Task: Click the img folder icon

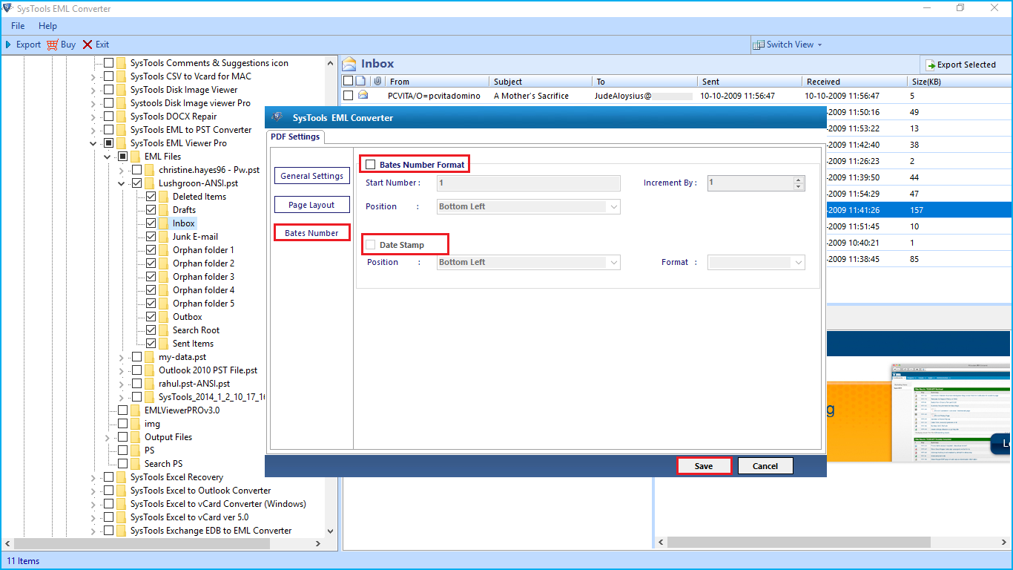Action: pyautogui.click(x=135, y=424)
